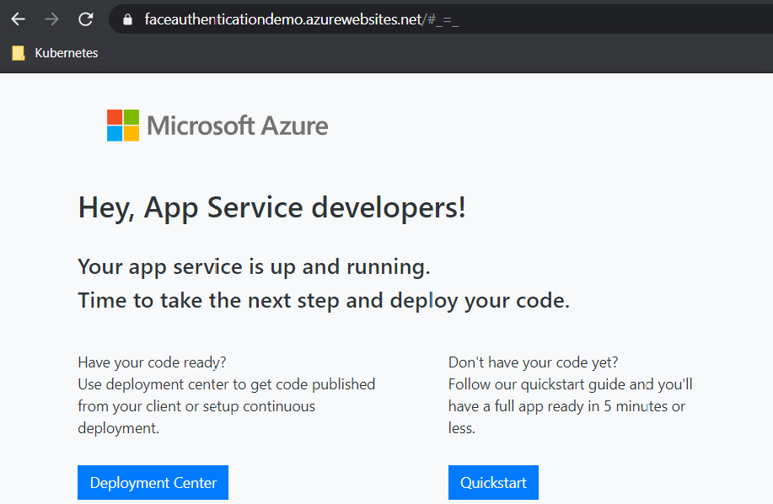Click the browser forward arrow

pos(51,19)
